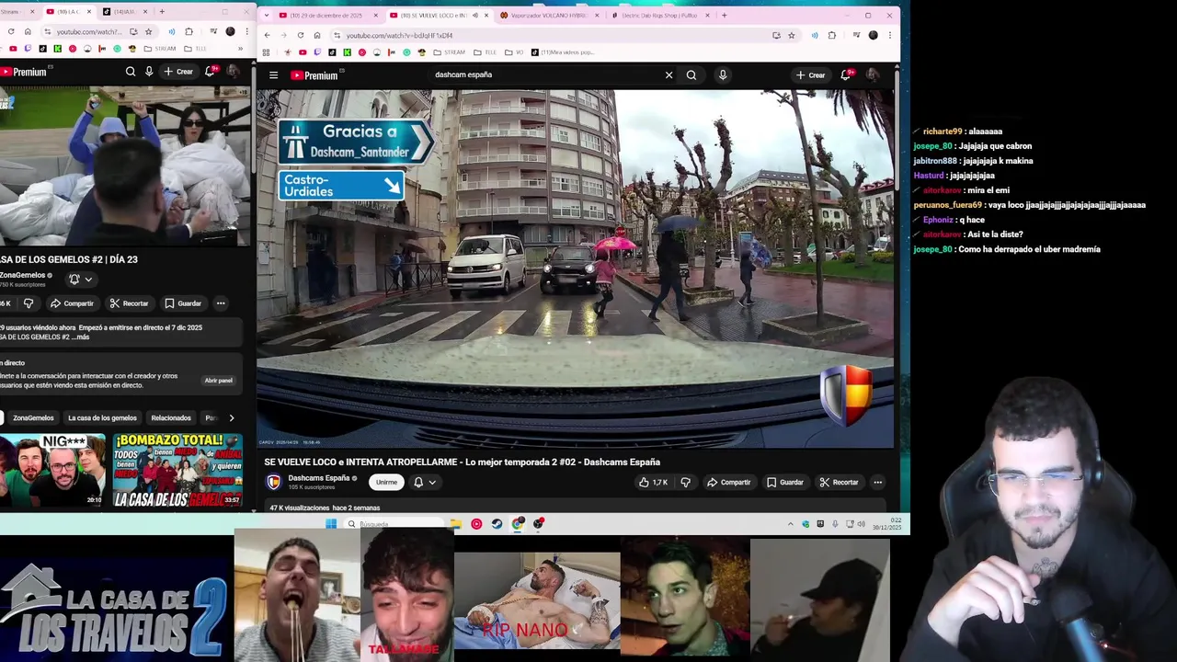Go to YouTube Premium home in right window
1177x662 pixels.
(314, 75)
